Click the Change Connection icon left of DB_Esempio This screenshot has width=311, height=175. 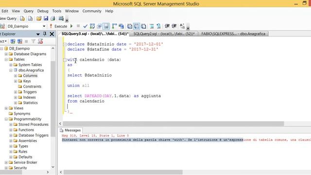(x=2, y=26)
